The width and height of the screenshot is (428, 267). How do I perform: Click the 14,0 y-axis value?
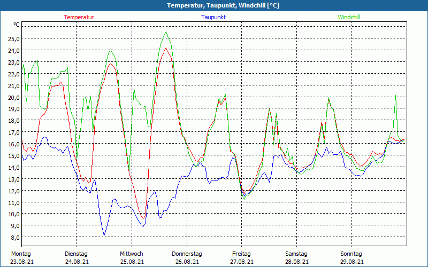(x=14, y=167)
